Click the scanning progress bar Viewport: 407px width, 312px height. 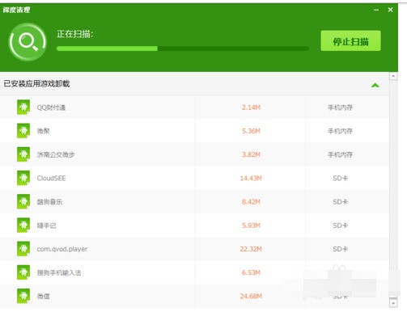tap(183, 48)
